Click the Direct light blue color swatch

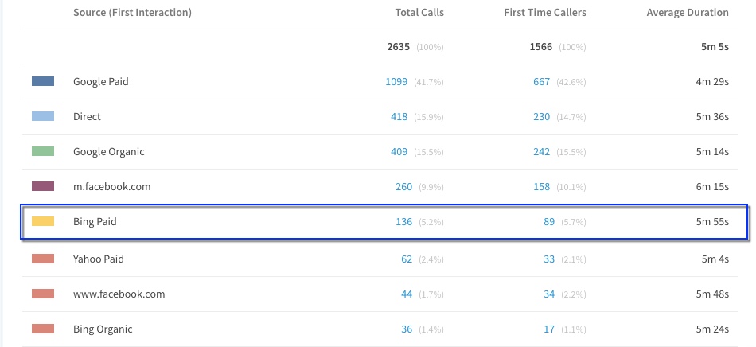coord(43,116)
